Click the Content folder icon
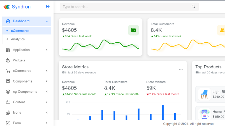Viewport: 225px width, 126px height. click(x=8, y=102)
